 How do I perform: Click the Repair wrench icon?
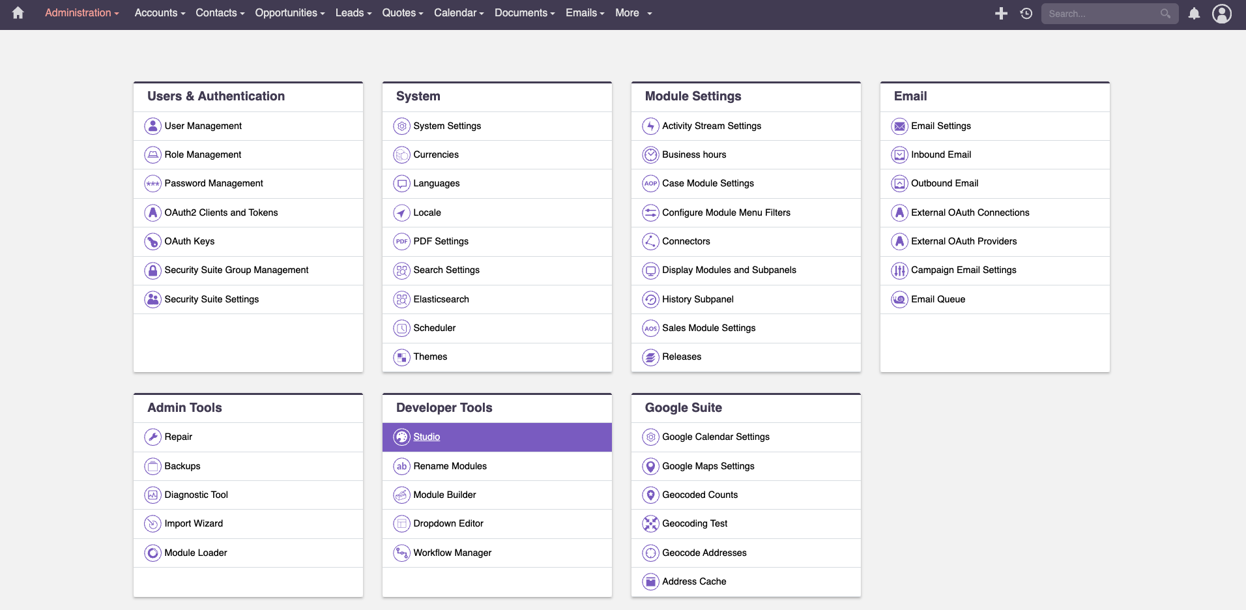click(152, 437)
